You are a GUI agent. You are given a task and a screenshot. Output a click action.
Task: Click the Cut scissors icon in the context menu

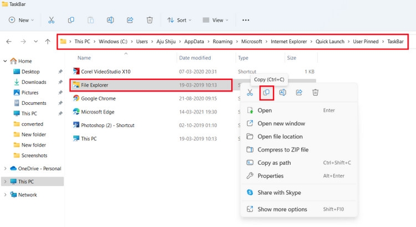[250, 92]
